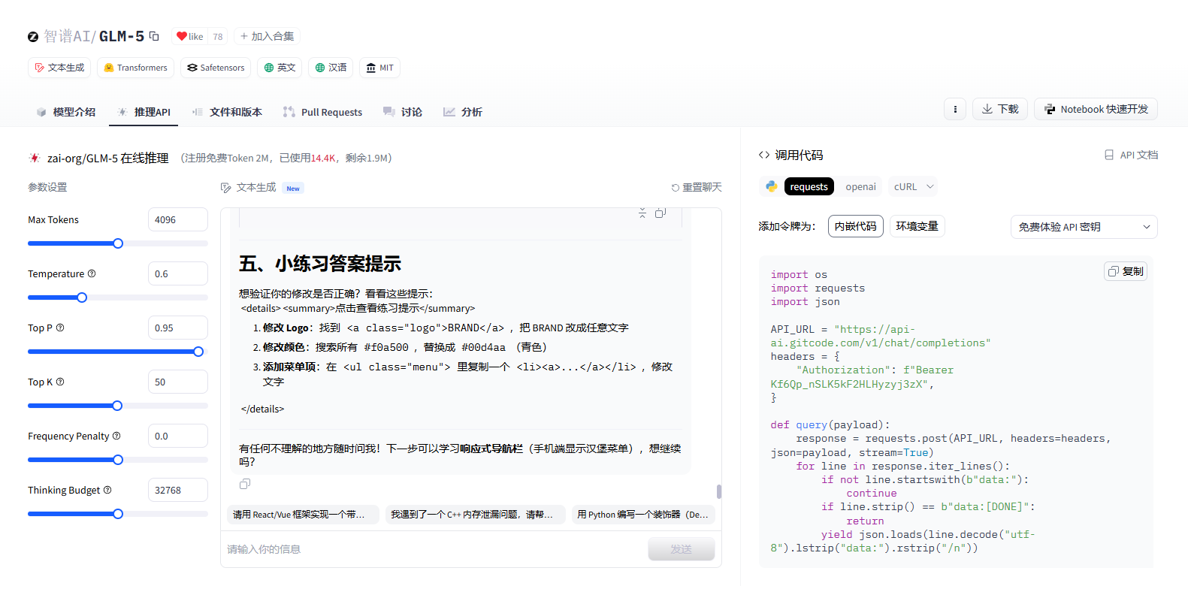Click the Top K value field

click(x=178, y=382)
